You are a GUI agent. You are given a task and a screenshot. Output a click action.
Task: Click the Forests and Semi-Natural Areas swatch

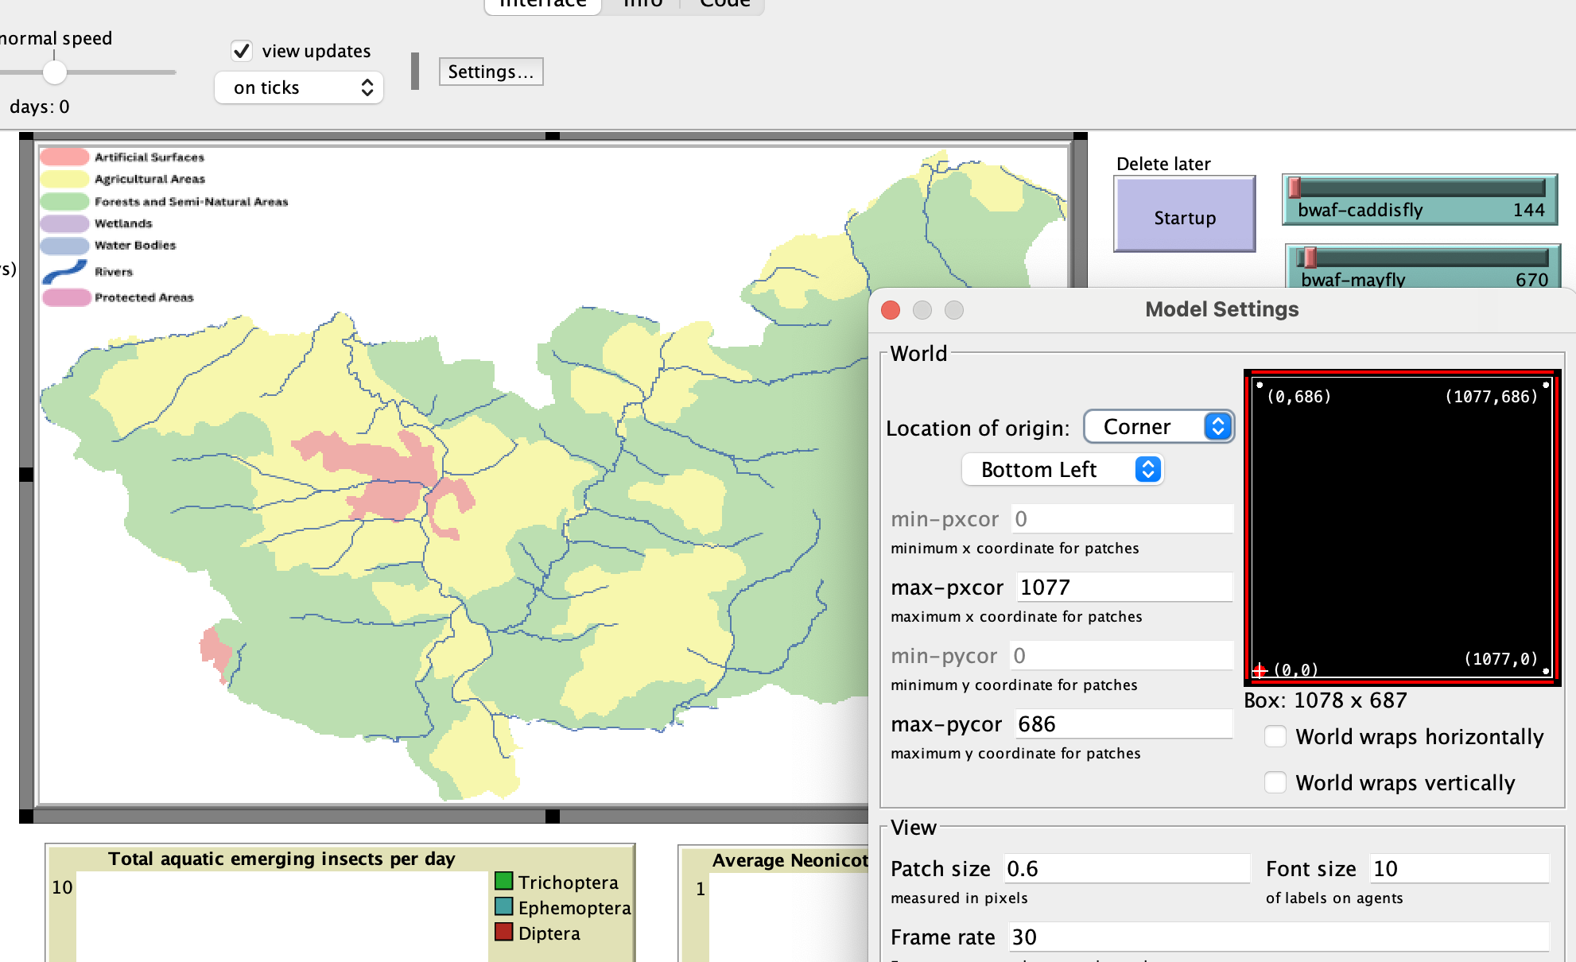coord(64,201)
